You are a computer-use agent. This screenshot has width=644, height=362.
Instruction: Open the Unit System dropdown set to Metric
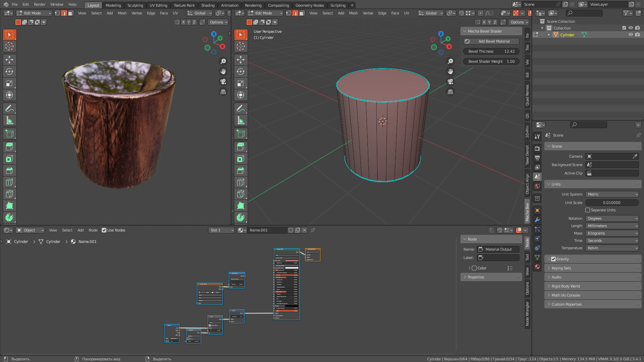tap(612, 194)
